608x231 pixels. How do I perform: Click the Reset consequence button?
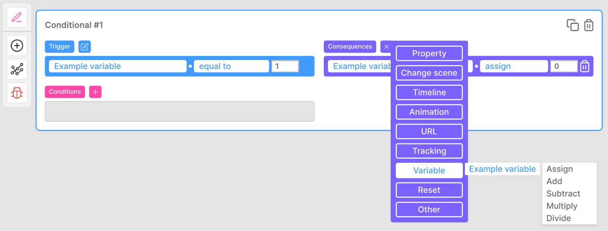pyautogui.click(x=429, y=190)
